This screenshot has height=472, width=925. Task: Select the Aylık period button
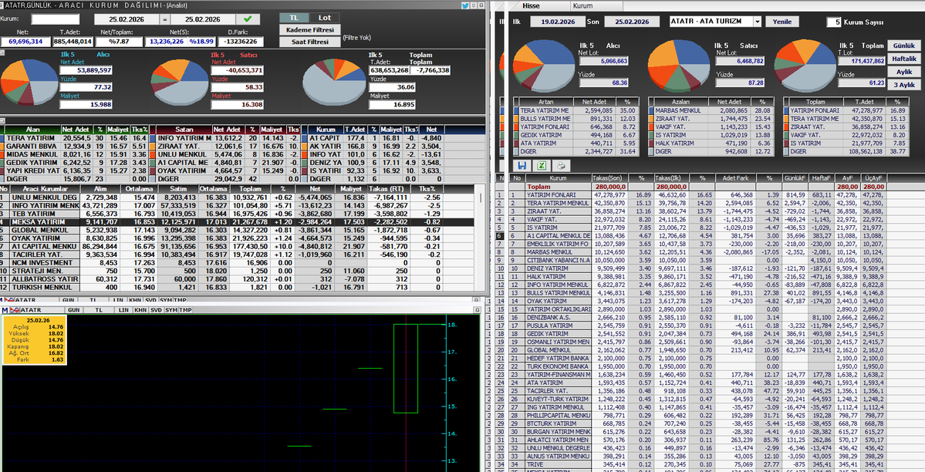point(903,72)
